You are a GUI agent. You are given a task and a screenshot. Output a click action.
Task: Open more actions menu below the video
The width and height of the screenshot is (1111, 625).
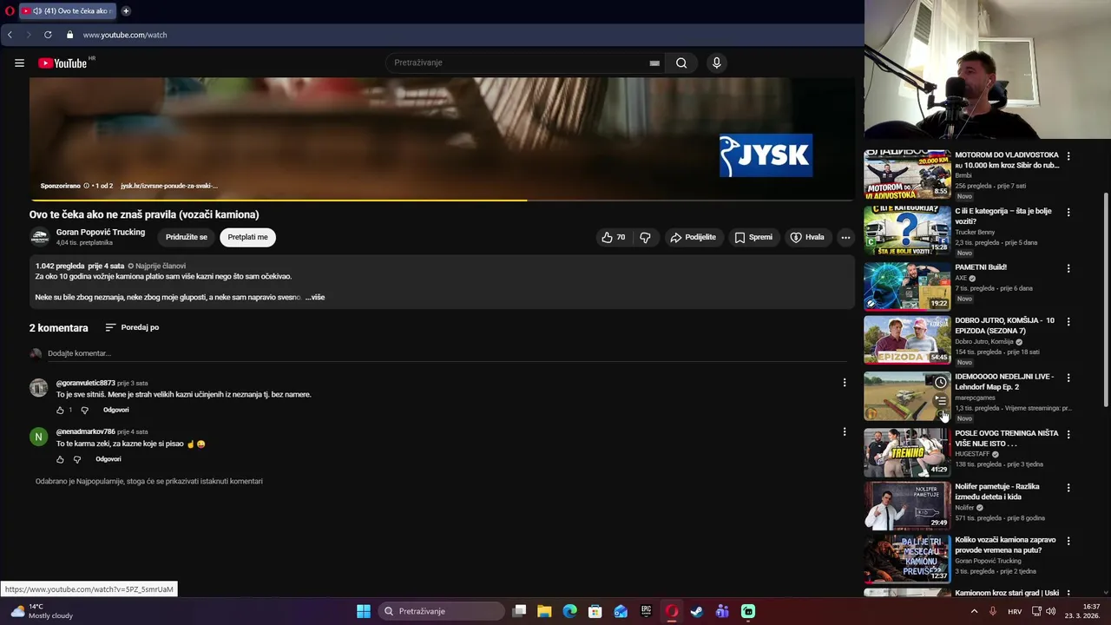pos(845,237)
